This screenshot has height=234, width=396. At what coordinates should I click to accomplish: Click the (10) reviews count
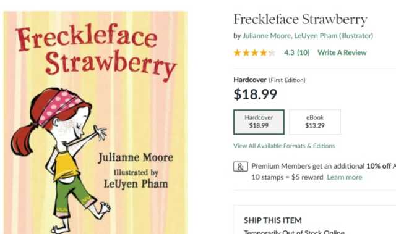(x=303, y=52)
